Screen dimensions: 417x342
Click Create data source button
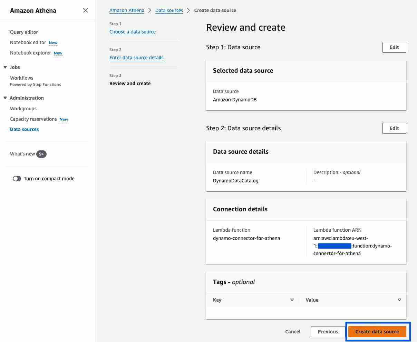(377, 332)
